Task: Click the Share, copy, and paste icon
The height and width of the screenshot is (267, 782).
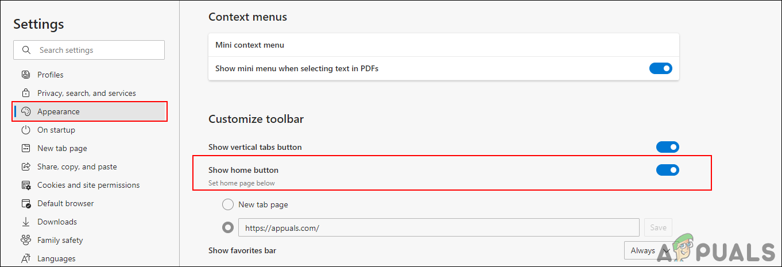Action: coord(26,167)
